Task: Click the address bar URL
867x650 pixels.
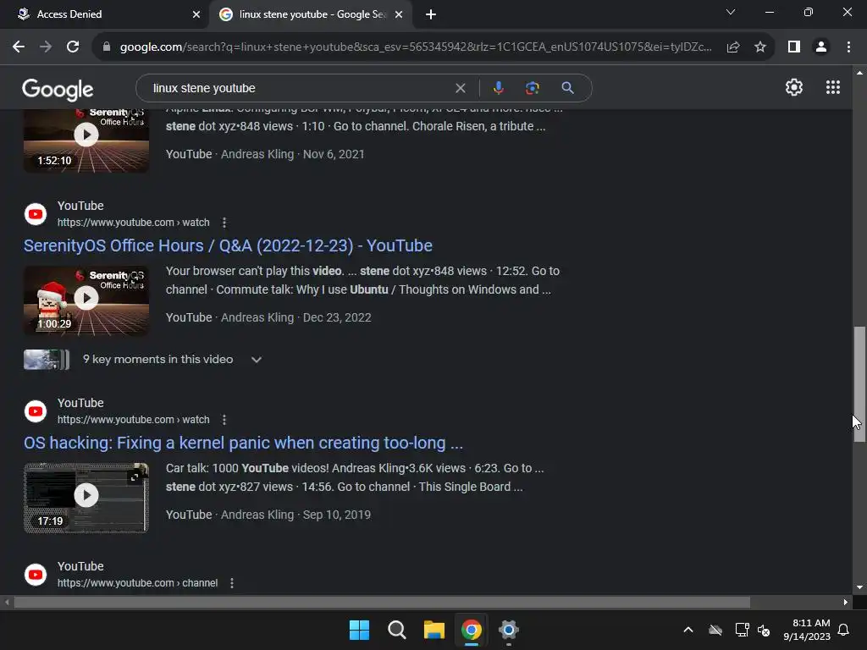Action: tap(415, 47)
